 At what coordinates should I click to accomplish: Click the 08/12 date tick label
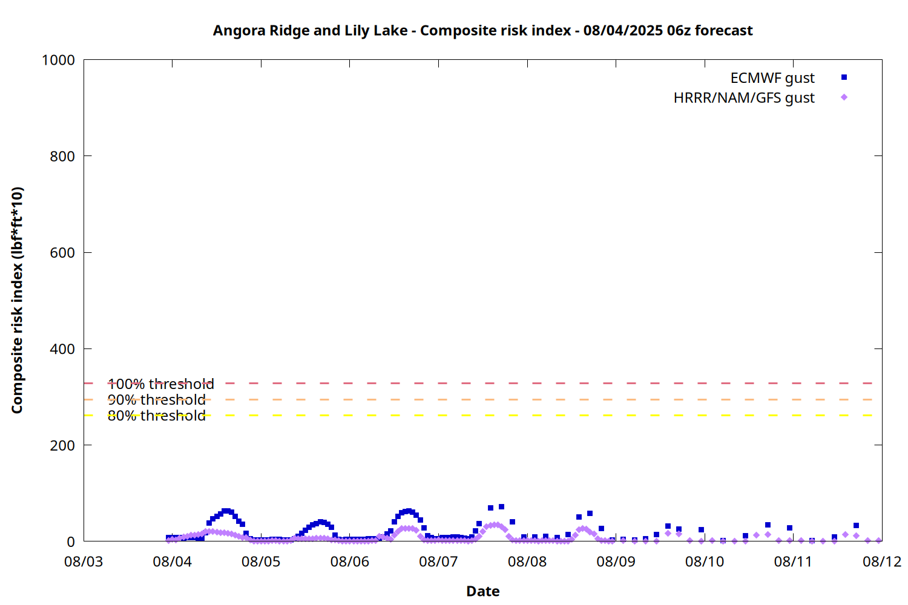pyautogui.click(x=882, y=561)
